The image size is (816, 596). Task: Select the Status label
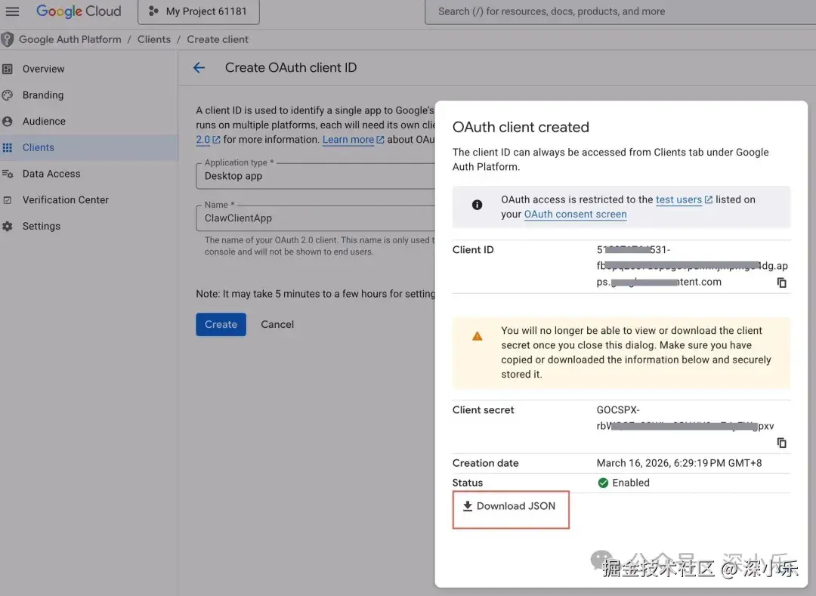coord(468,483)
